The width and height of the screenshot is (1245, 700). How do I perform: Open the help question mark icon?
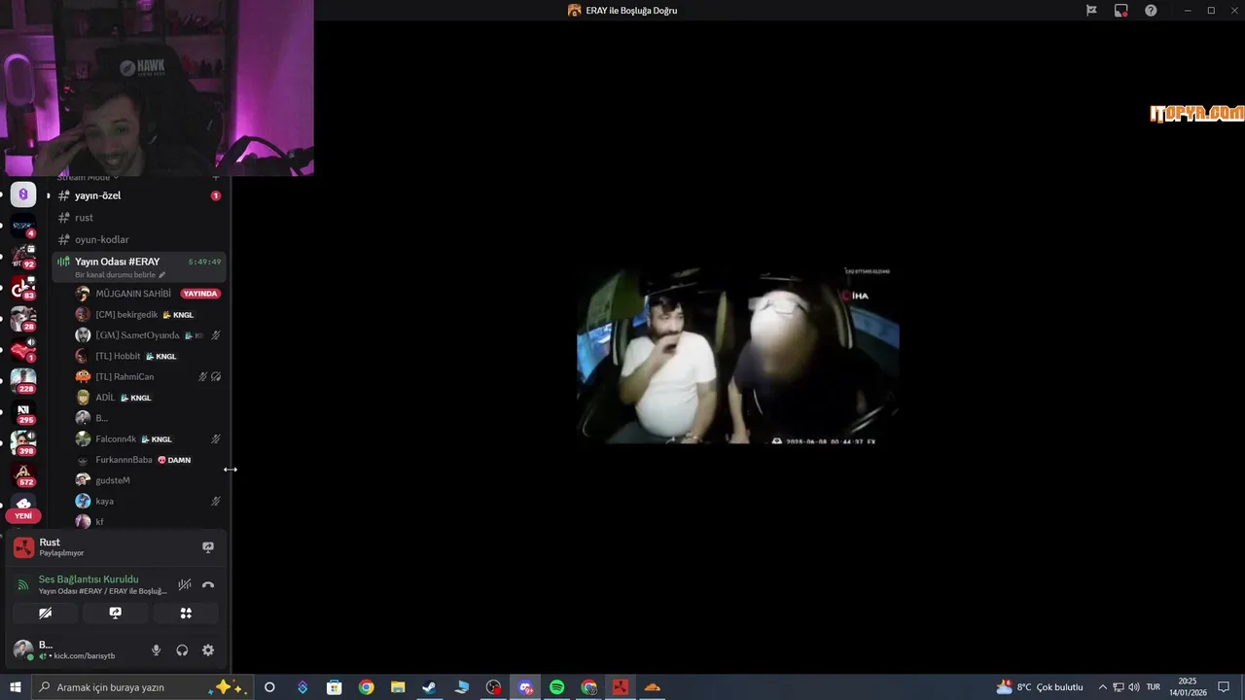pyautogui.click(x=1151, y=11)
